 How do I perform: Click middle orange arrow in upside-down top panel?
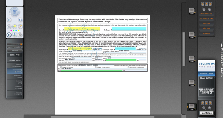206,4
